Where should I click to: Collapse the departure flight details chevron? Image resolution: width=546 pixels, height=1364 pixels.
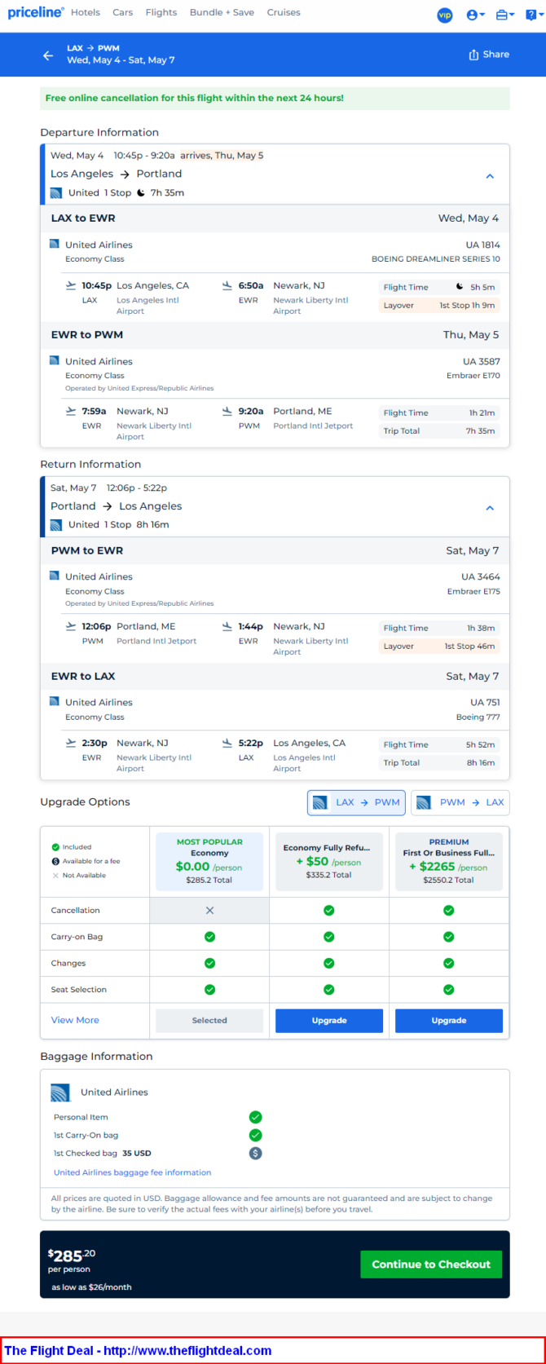(490, 176)
